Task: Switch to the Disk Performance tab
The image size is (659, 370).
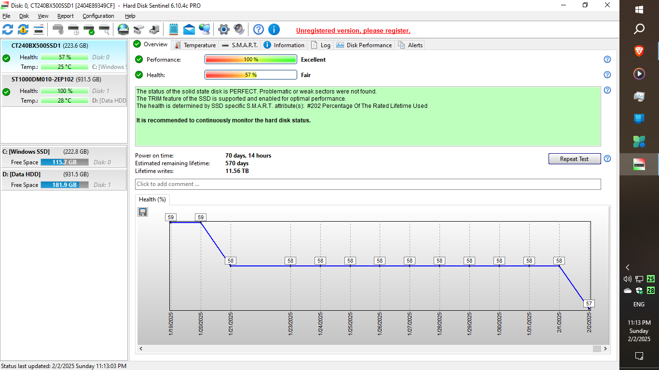Action: pyautogui.click(x=364, y=45)
